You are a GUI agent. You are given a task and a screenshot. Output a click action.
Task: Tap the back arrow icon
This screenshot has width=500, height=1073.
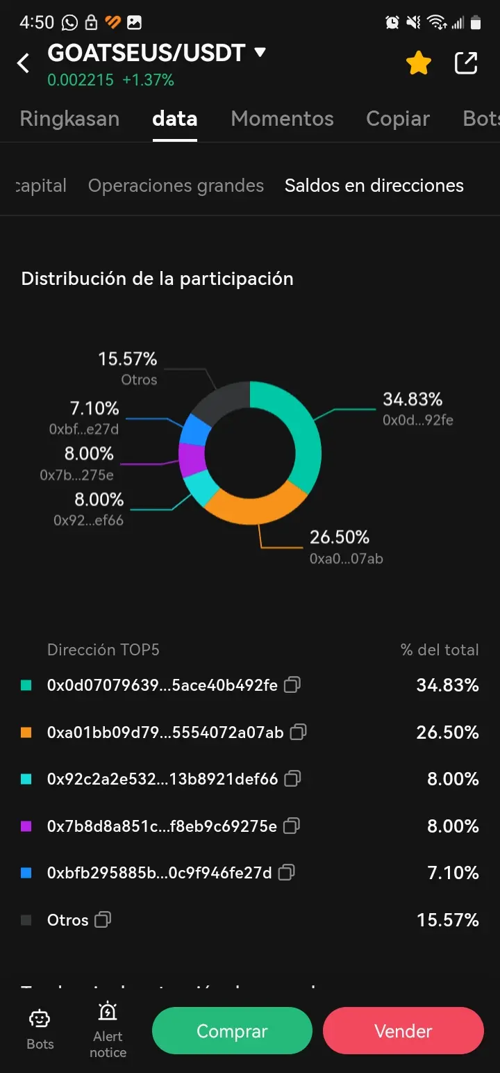point(24,63)
